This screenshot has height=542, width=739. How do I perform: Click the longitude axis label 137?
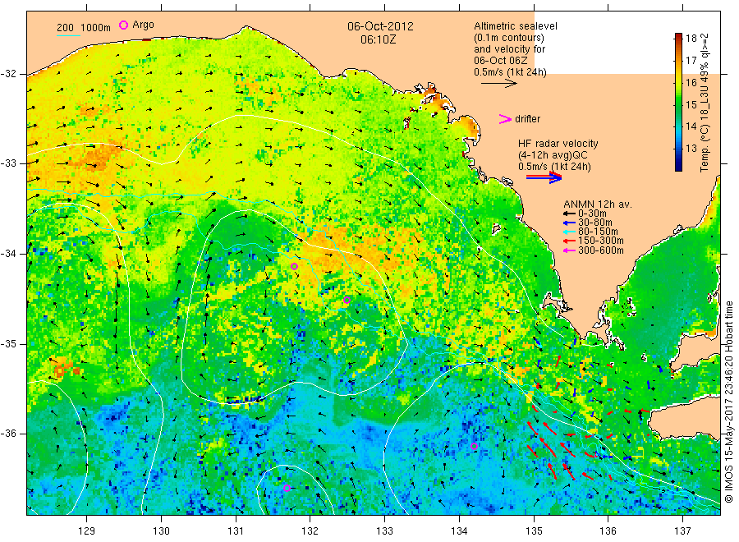(x=683, y=531)
